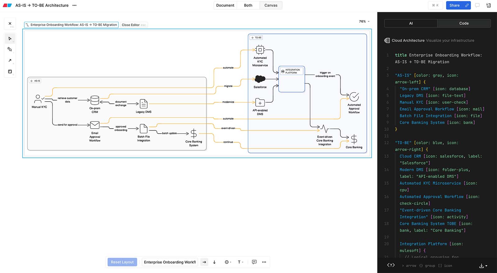
Task: Open the comment icon in bottom toolbar
Action: tap(254, 262)
